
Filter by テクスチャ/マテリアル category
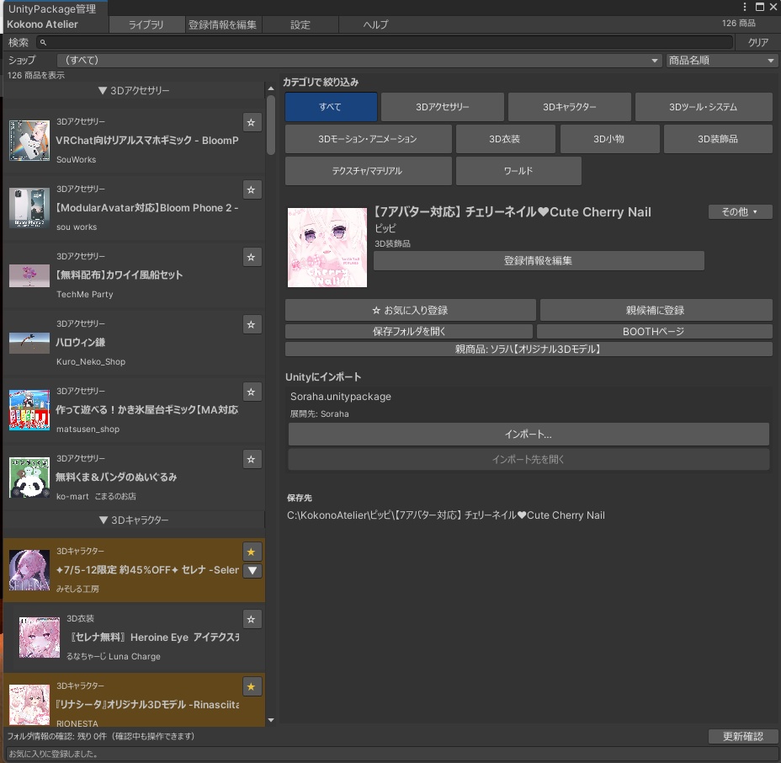pos(368,171)
